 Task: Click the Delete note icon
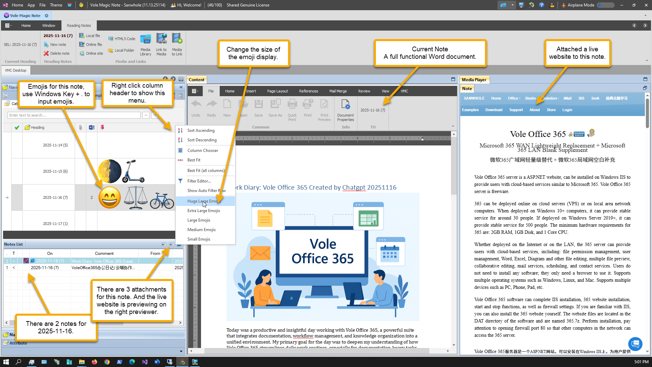pyautogui.click(x=46, y=53)
